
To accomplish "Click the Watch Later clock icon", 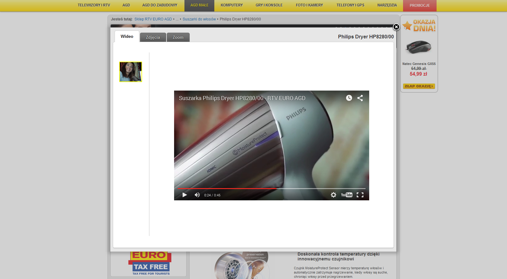I will point(349,98).
